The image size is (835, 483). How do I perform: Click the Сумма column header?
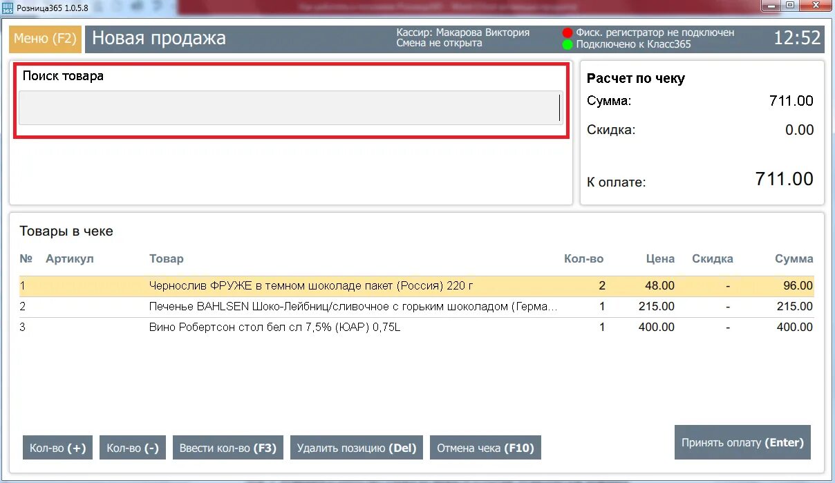pos(794,258)
